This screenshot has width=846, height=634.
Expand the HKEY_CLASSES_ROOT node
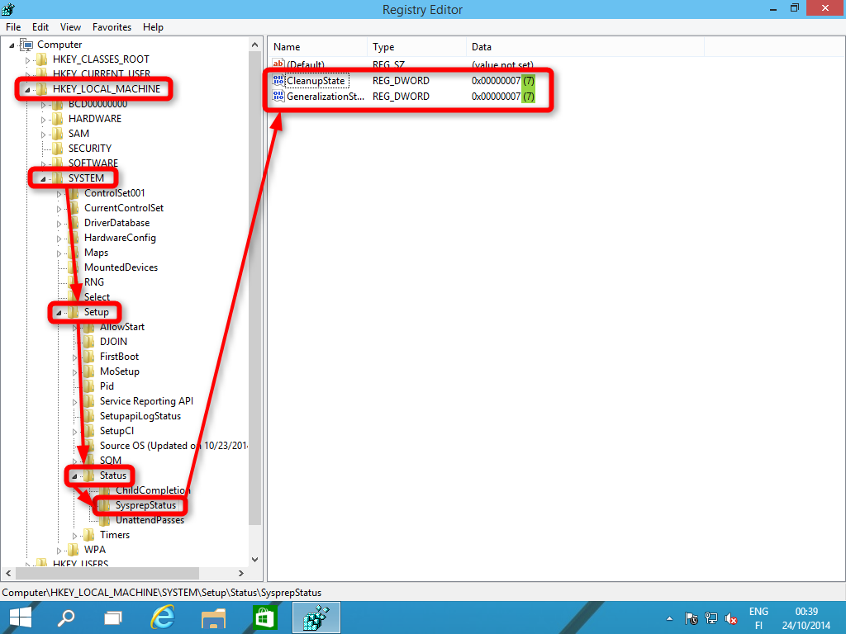[x=27, y=60]
